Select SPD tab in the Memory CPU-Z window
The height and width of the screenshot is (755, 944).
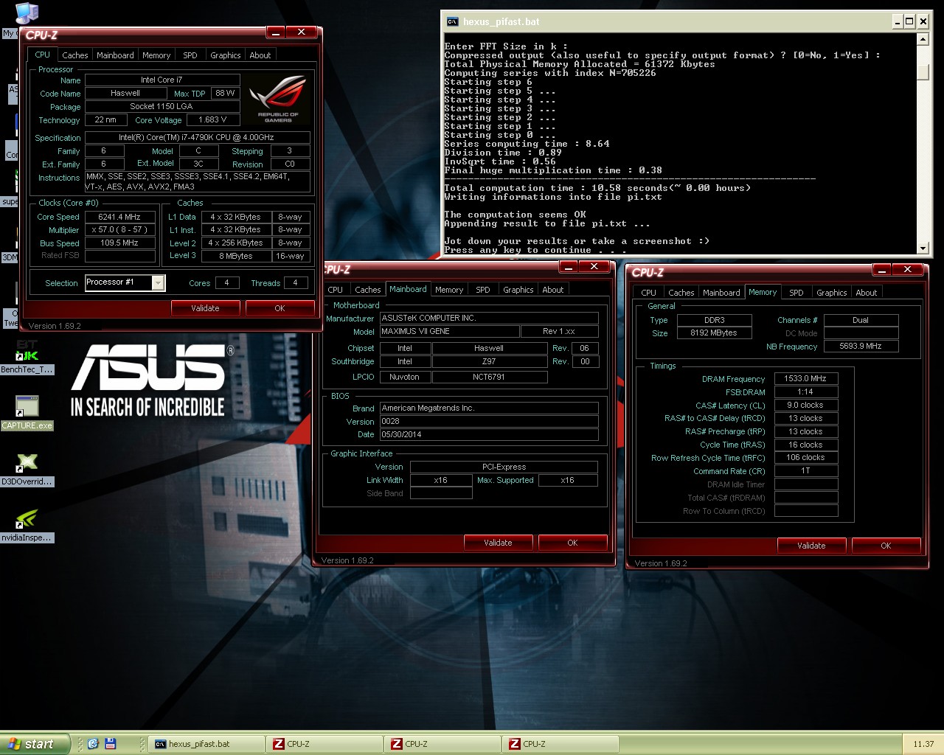pyautogui.click(x=796, y=293)
